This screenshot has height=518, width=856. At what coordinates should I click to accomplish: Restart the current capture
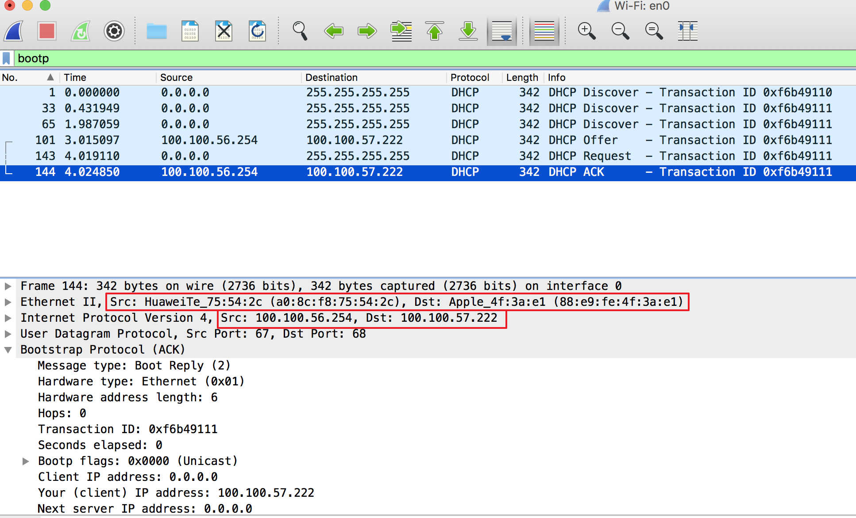coord(80,31)
